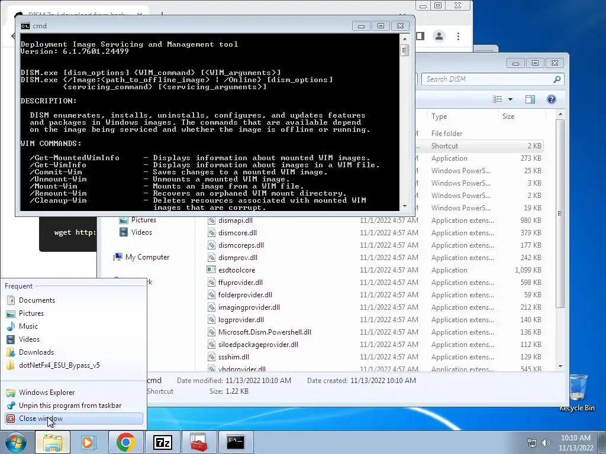Select the imagingprovider.dll file
The height and width of the screenshot is (454, 606).
tap(249, 307)
